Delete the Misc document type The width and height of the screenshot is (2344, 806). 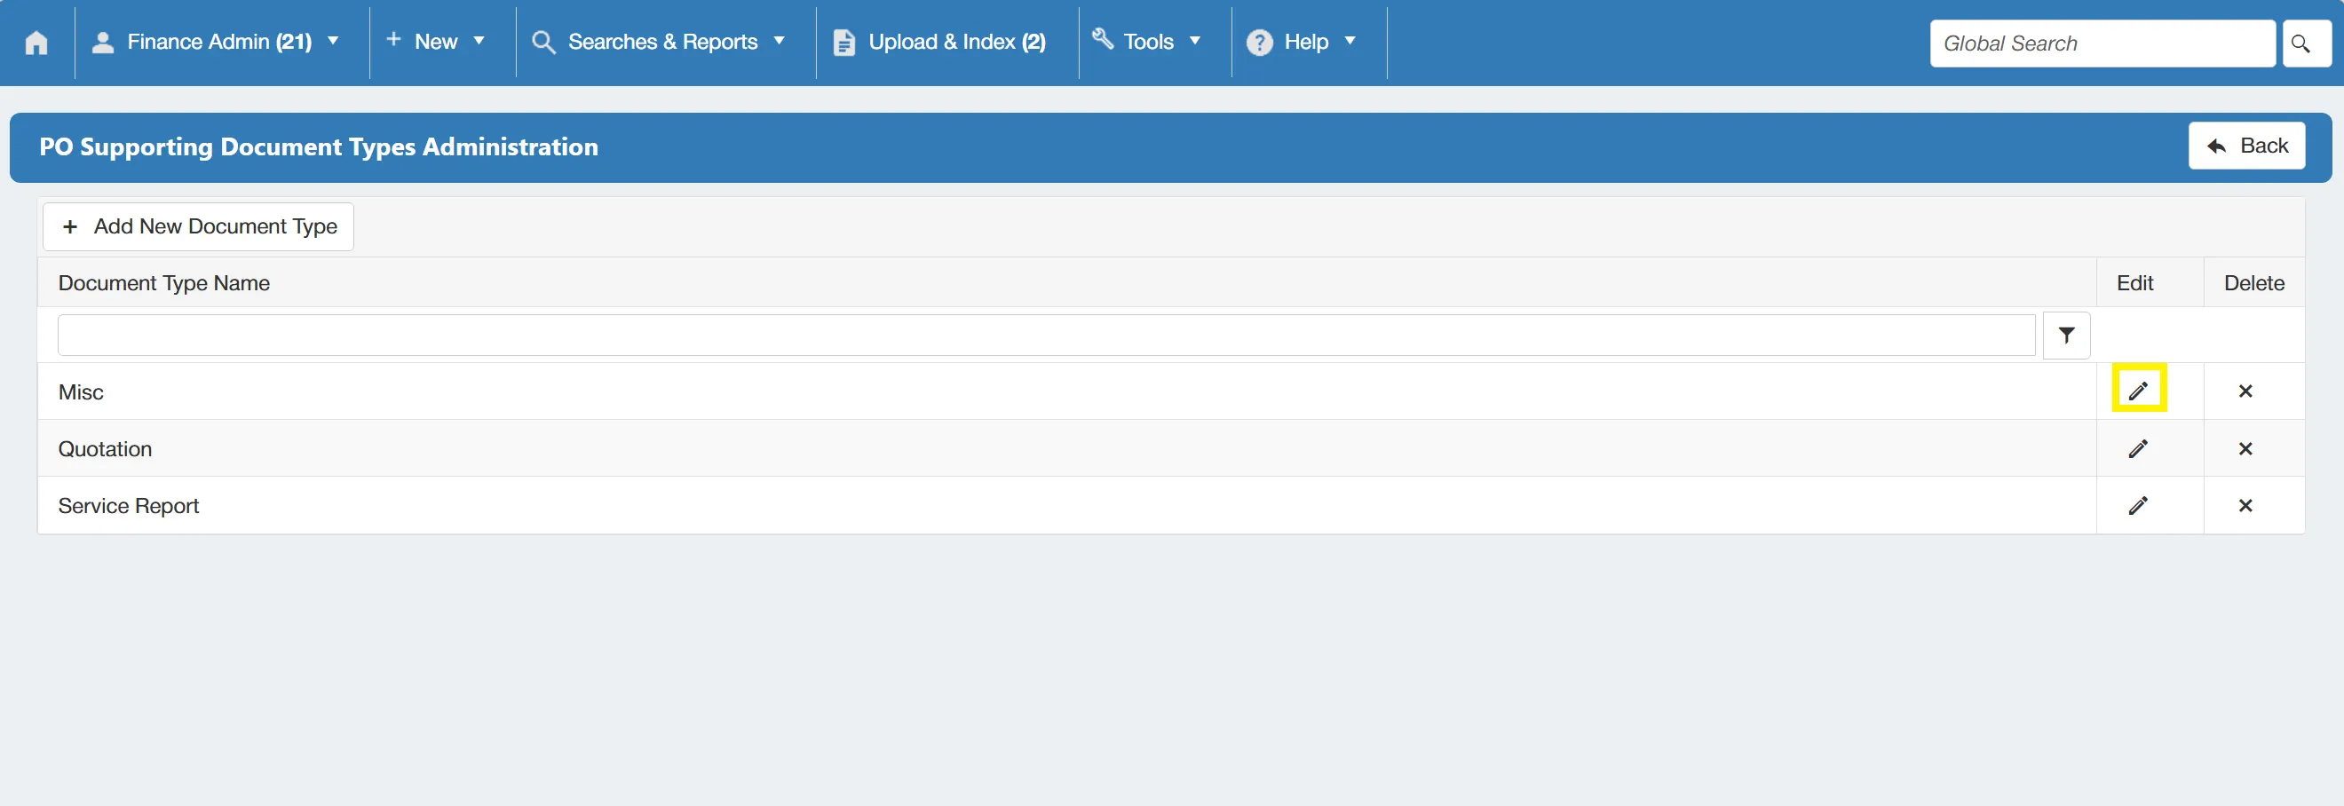point(2245,391)
